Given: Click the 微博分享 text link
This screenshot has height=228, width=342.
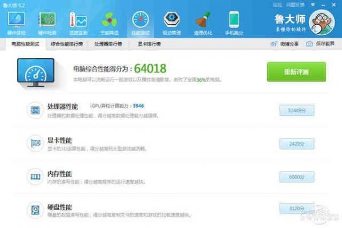Looking at the screenshot, I should click(289, 44).
